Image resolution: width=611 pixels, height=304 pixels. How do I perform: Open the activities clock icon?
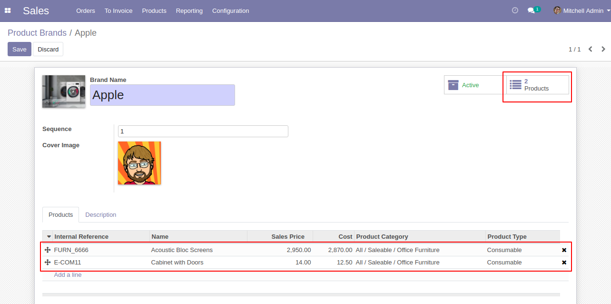pyautogui.click(x=515, y=10)
